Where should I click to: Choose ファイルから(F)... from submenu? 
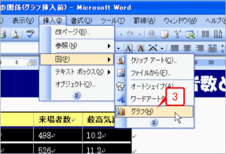point(154,73)
